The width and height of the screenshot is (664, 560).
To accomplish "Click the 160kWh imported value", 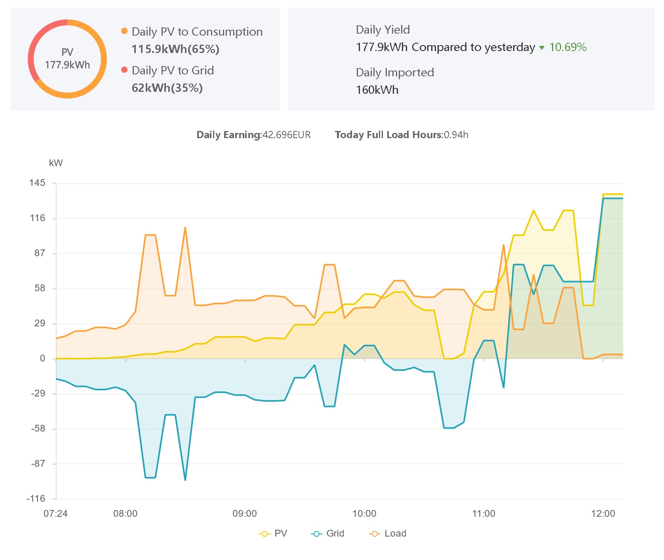I will (377, 90).
